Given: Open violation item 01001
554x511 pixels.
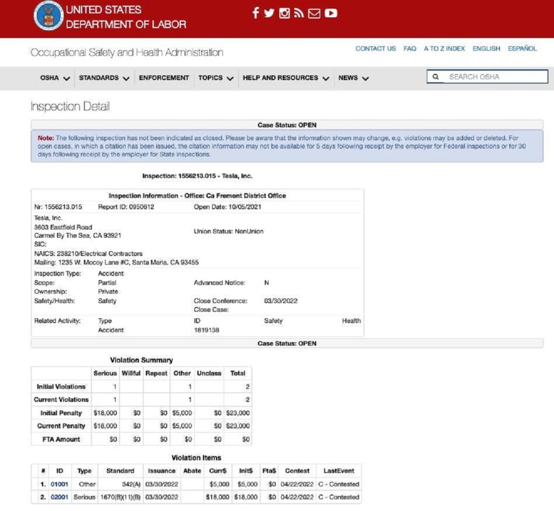Looking at the screenshot, I should [x=60, y=484].
